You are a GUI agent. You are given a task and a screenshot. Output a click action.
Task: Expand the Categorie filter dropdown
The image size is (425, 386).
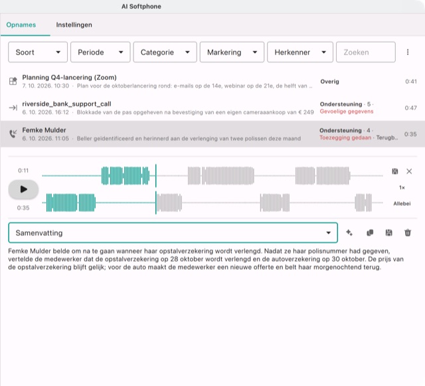tap(165, 52)
